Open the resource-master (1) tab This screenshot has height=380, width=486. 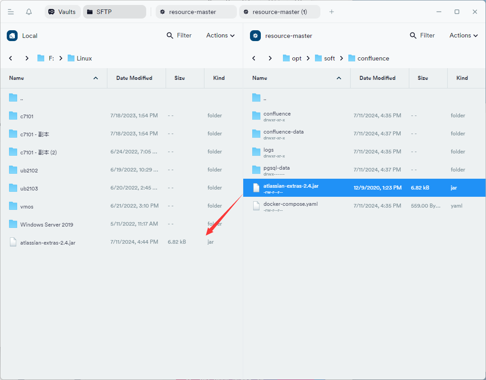[280, 12]
